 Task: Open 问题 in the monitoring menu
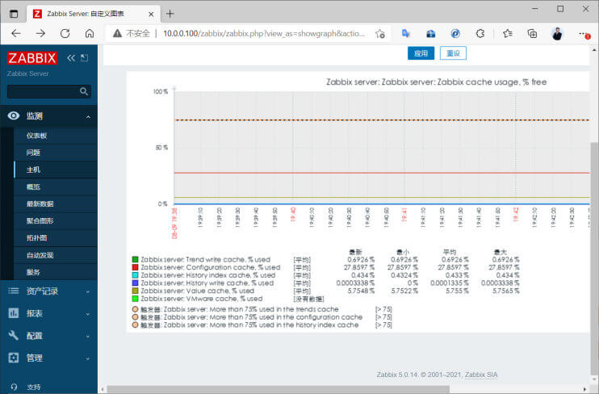[x=33, y=153]
